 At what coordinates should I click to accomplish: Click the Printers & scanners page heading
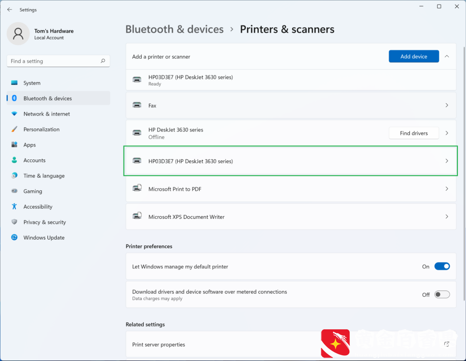[287, 29]
